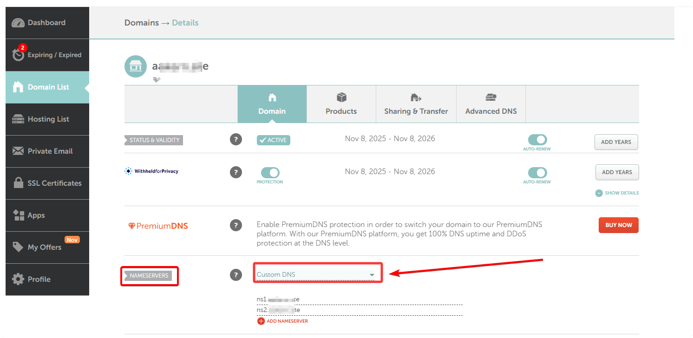Click the Add Nameserver link
Image resolution: width=693 pixels, height=338 pixels.
coord(287,321)
